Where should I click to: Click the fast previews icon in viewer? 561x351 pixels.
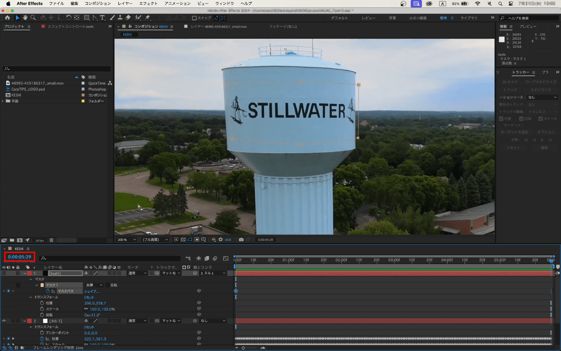click(x=176, y=240)
